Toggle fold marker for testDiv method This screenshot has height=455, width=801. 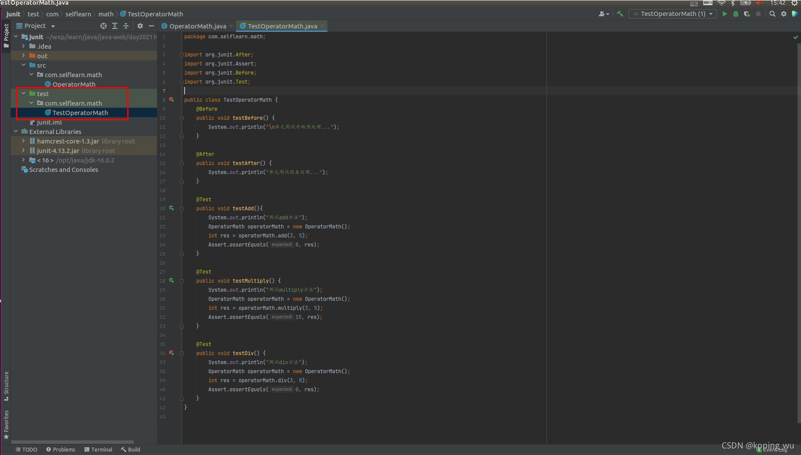[x=182, y=353]
